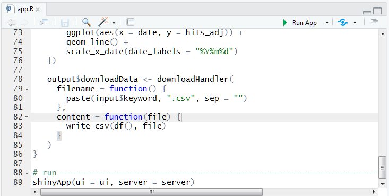Click the vertical scrollbar up arrow
Viewport: 389px width, 196px height.
coord(383,34)
